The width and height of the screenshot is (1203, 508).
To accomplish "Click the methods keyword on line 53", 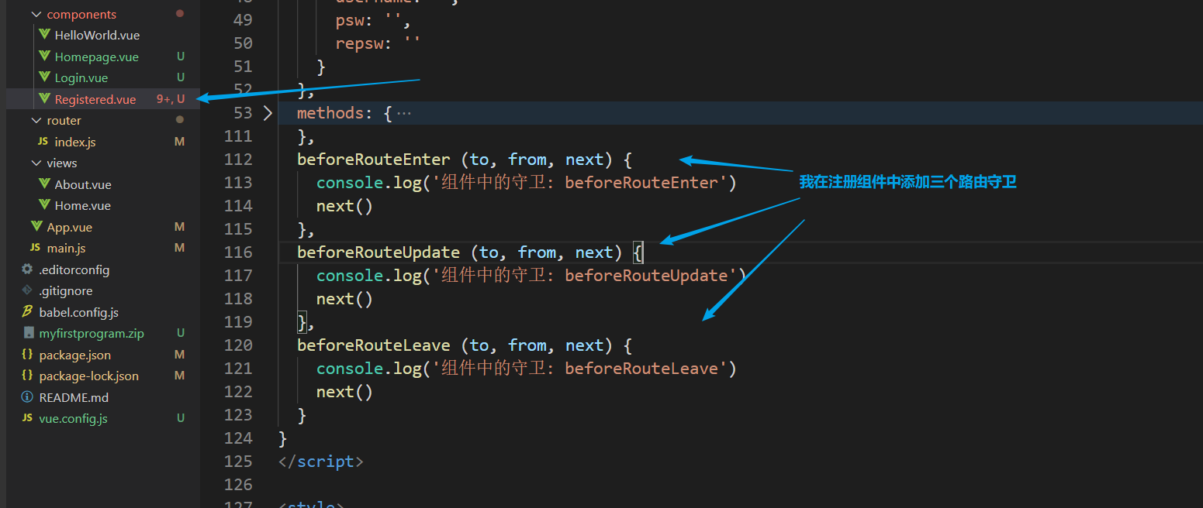I will (x=330, y=113).
